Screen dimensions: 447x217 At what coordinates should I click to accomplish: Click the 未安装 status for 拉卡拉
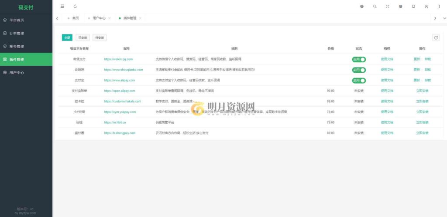(359, 101)
